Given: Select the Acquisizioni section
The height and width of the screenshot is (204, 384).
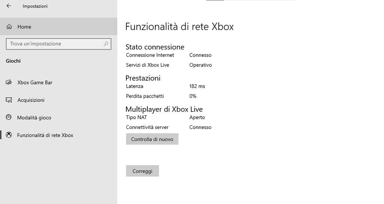Looking at the screenshot, I should tap(58, 100).
